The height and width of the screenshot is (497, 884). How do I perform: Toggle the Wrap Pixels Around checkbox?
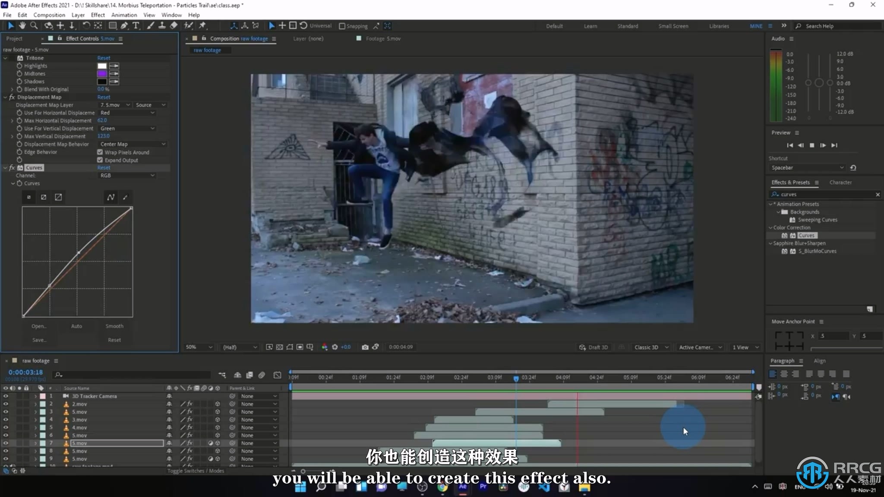point(100,152)
